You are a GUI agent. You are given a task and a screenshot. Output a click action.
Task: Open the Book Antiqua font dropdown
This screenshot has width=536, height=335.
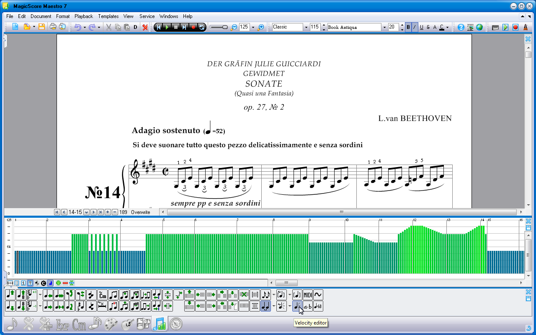[384, 27]
